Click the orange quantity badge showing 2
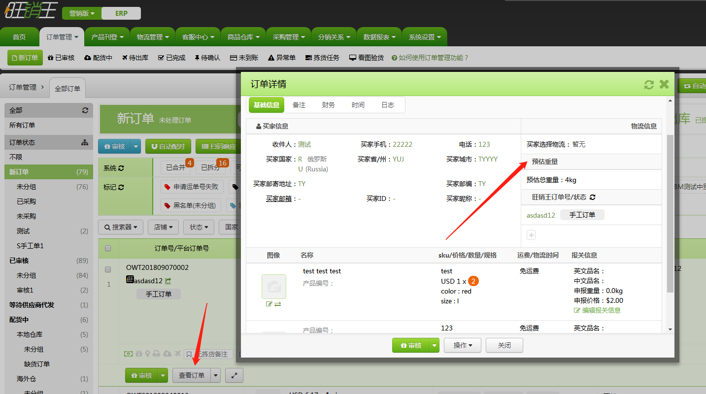Image resolution: width=706 pixels, height=394 pixels. coord(473,281)
